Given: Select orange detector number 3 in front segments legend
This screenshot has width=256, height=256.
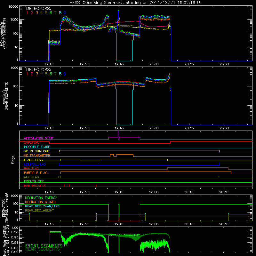Looking at the screenshot, I should pos(37,13).
